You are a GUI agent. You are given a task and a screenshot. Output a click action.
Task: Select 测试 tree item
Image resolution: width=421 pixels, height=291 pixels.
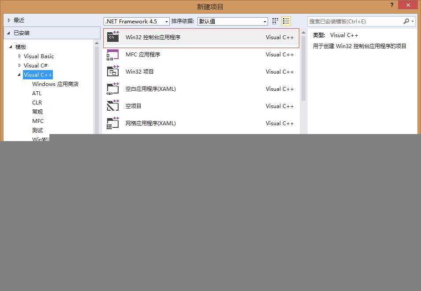(x=37, y=130)
